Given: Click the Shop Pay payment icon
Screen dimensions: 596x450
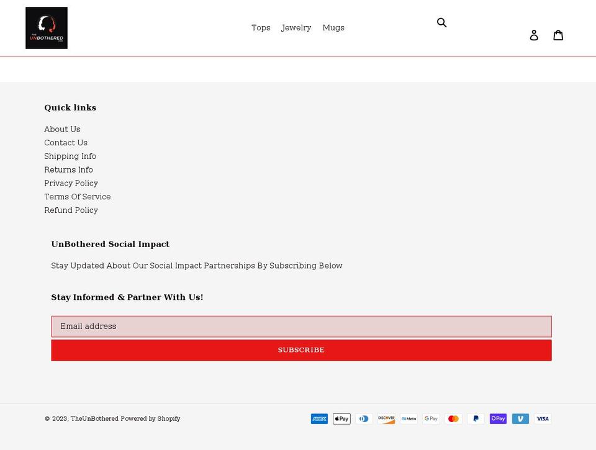Looking at the screenshot, I should tap(498, 419).
